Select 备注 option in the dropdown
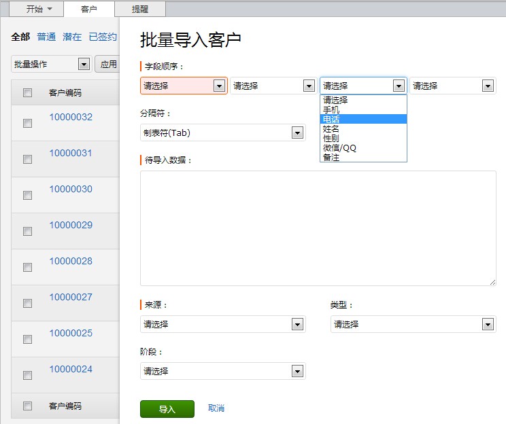Viewport: 506px width, 424px height. click(331, 157)
